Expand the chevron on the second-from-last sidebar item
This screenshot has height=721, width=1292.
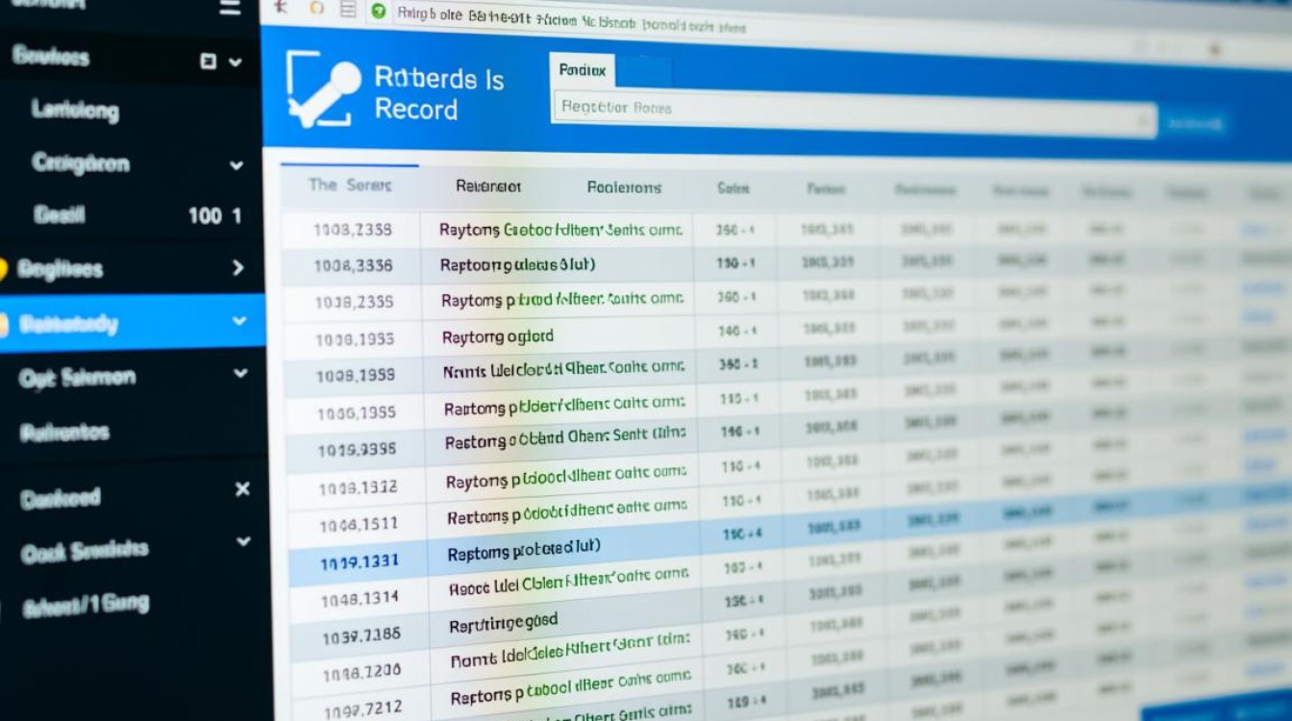point(243,542)
